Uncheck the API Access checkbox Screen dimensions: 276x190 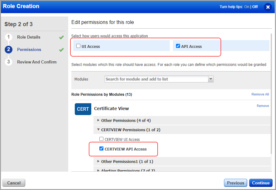coord(178,46)
